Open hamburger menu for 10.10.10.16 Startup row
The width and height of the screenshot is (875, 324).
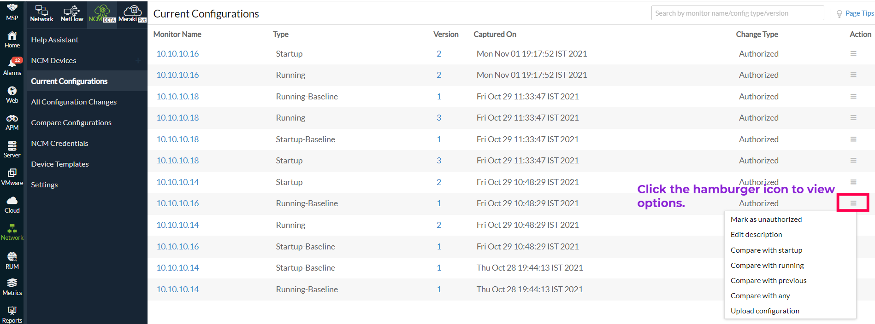[x=853, y=53]
